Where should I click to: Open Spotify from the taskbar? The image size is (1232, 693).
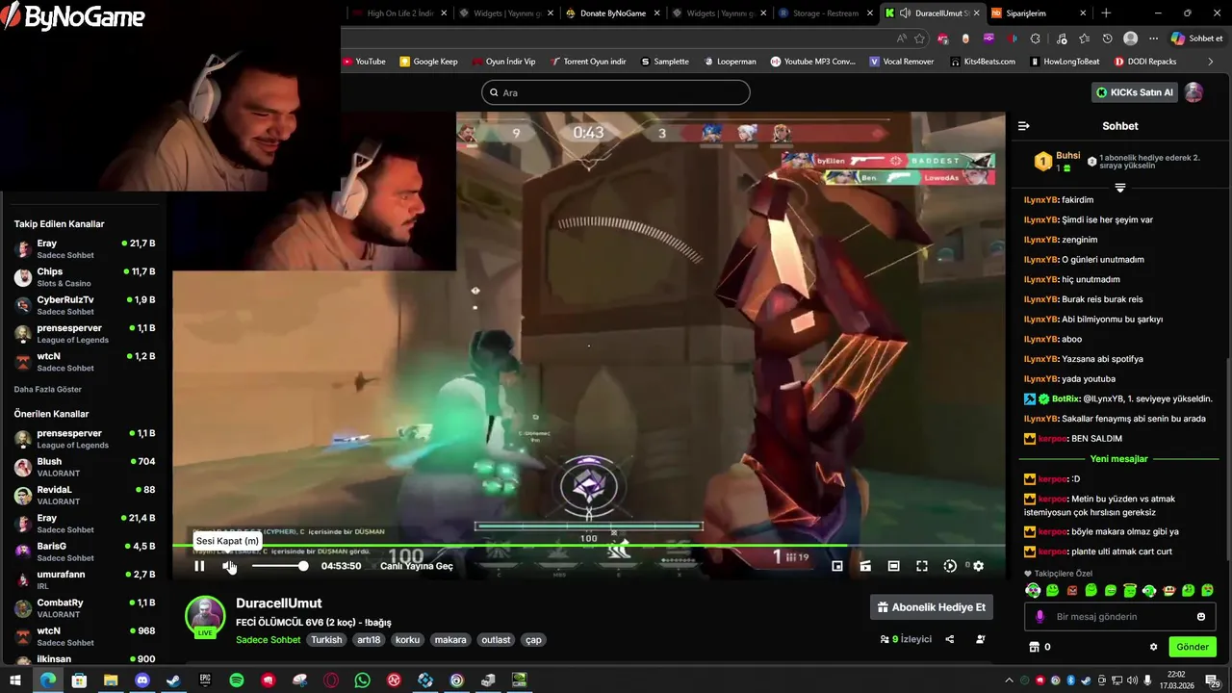[x=237, y=680]
